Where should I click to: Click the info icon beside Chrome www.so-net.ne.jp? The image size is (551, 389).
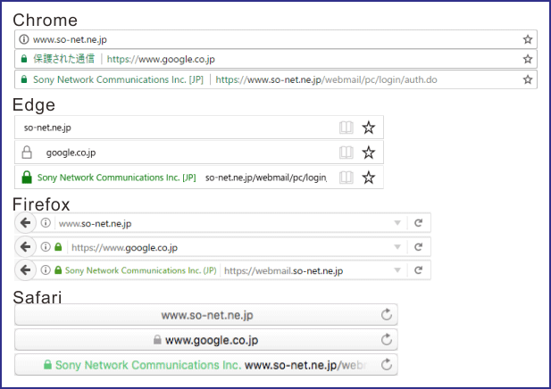click(24, 39)
